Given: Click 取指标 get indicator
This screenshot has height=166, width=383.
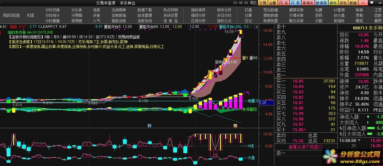Looking at the screenshot, I should (x=339, y=21).
